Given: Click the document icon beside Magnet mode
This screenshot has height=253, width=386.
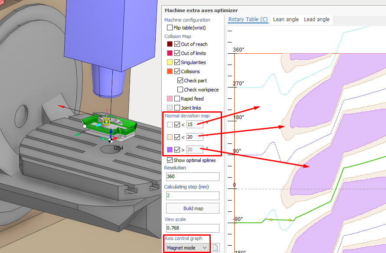Looking at the screenshot, I should click(216, 248).
